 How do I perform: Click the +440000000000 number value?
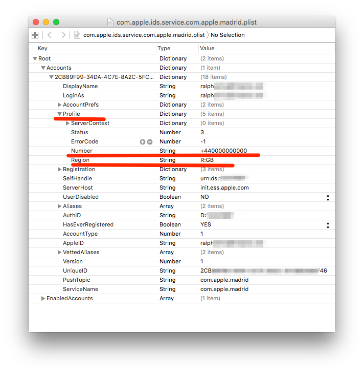click(x=223, y=151)
